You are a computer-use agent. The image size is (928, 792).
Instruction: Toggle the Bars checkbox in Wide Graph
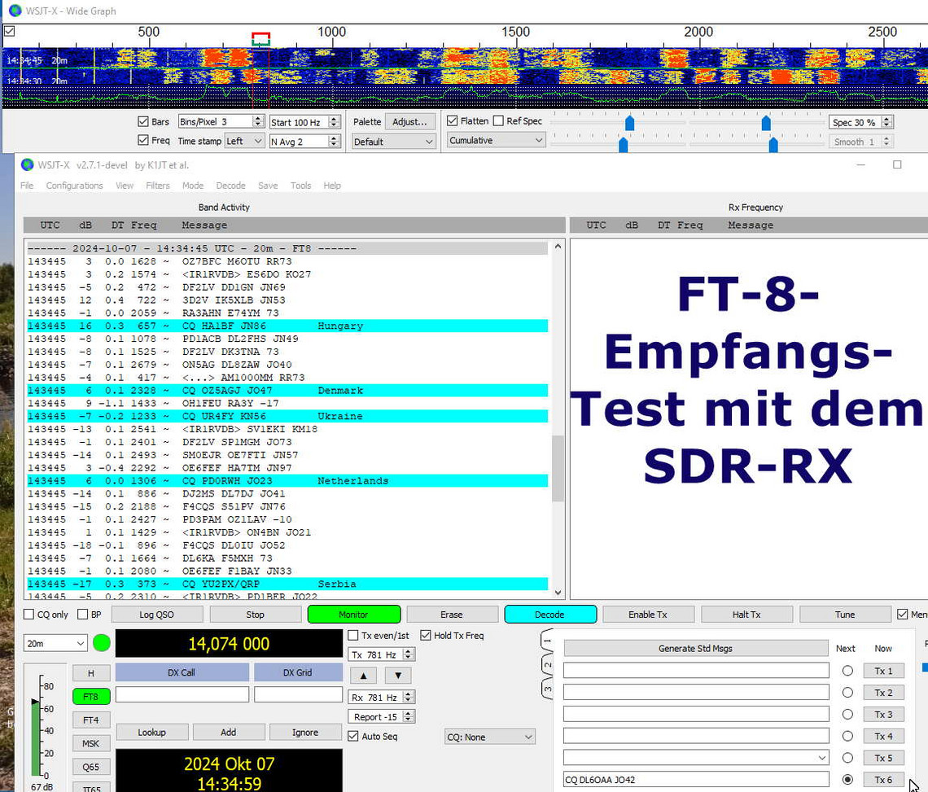tap(142, 121)
